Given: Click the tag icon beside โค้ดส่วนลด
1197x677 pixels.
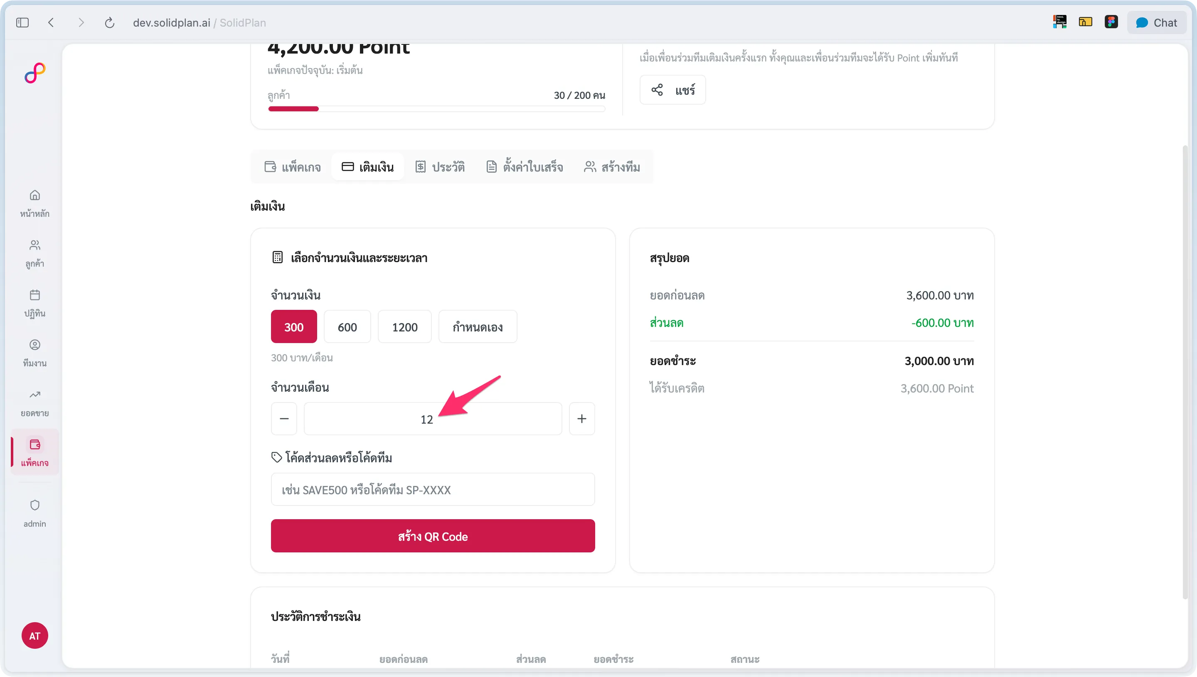Looking at the screenshot, I should point(277,458).
